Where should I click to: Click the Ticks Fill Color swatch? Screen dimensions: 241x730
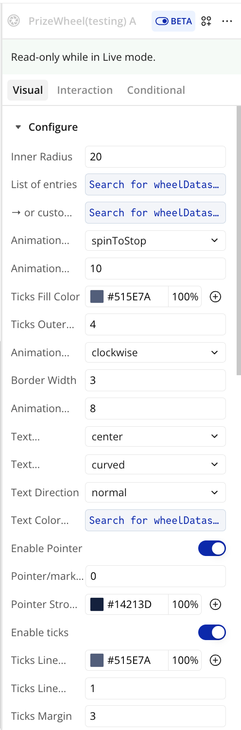[x=97, y=296]
